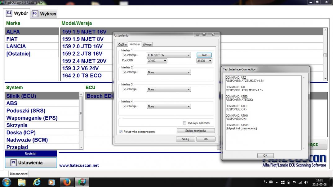Select Silnik (ECU) system
Viewport: 333px width, 187px height.
click(42, 96)
